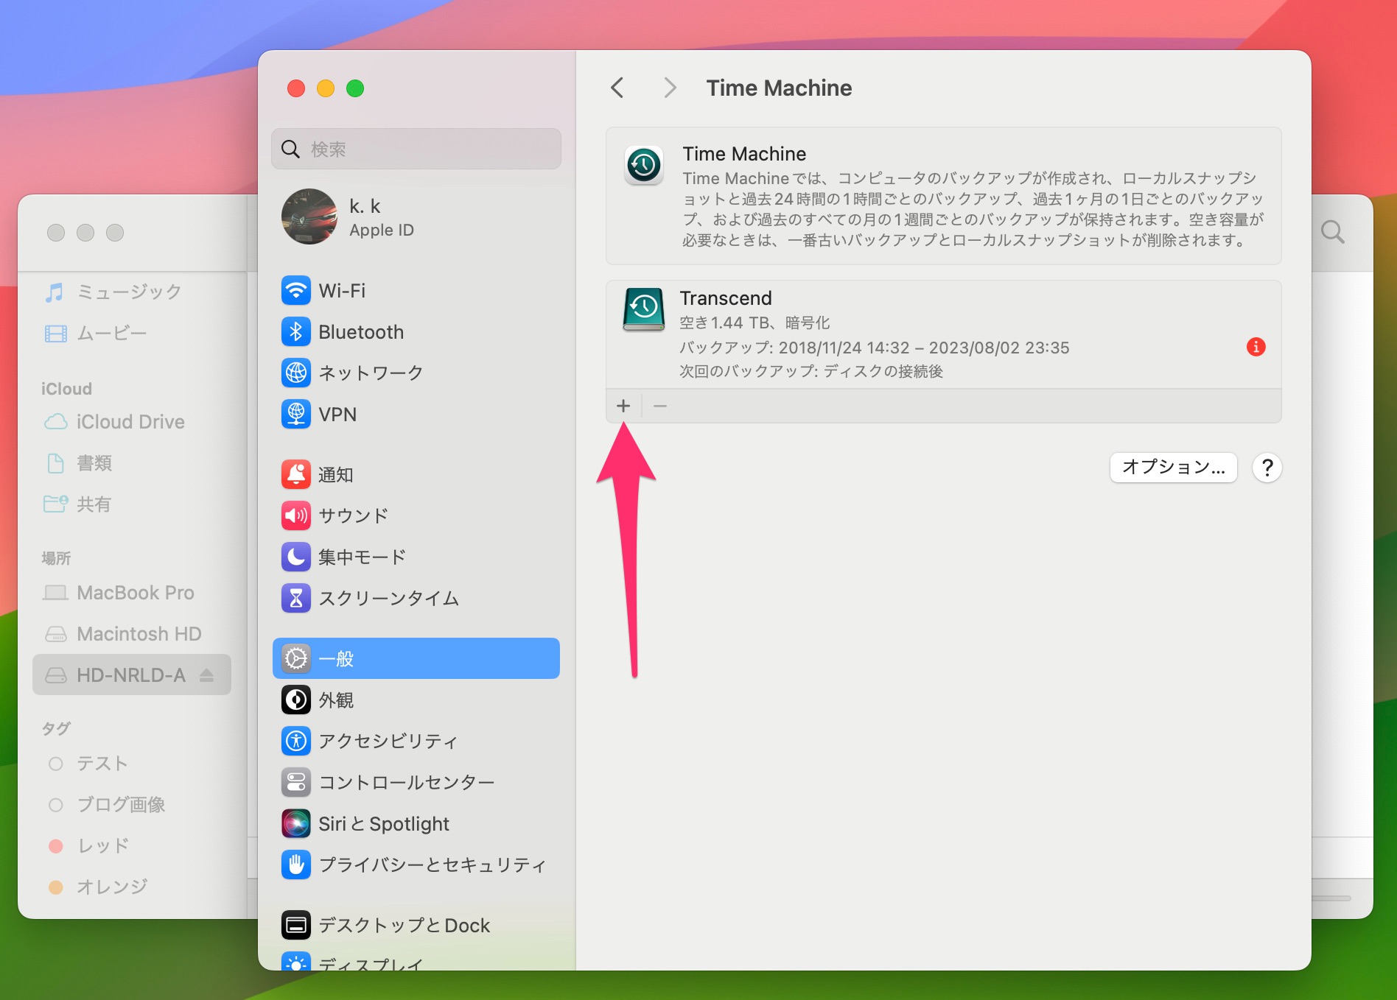Open コントロールセンター icon
Screen dimensions: 1397x1000
295,782
